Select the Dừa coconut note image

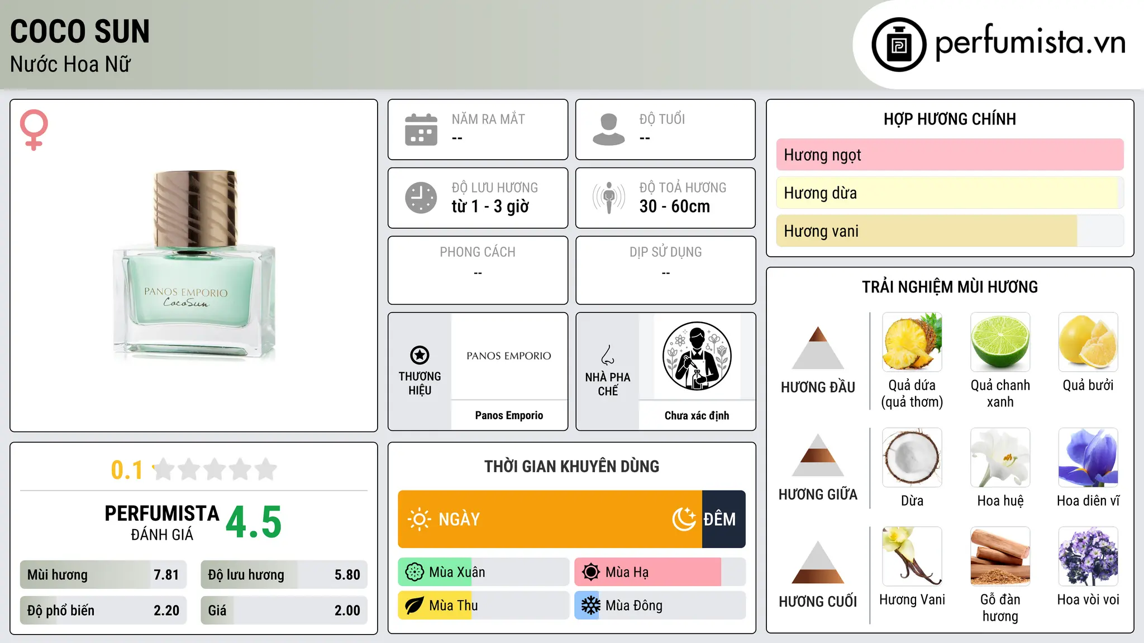pos(912,458)
